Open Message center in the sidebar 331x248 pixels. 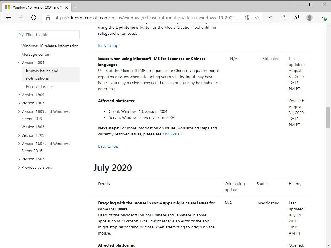[x=35, y=54]
